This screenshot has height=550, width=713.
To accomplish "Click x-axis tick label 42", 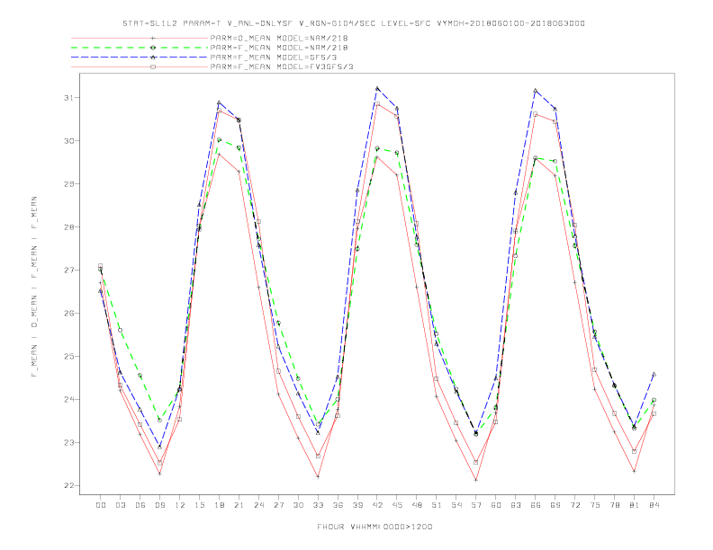I will pyautogui.click(x=377, y=505).
